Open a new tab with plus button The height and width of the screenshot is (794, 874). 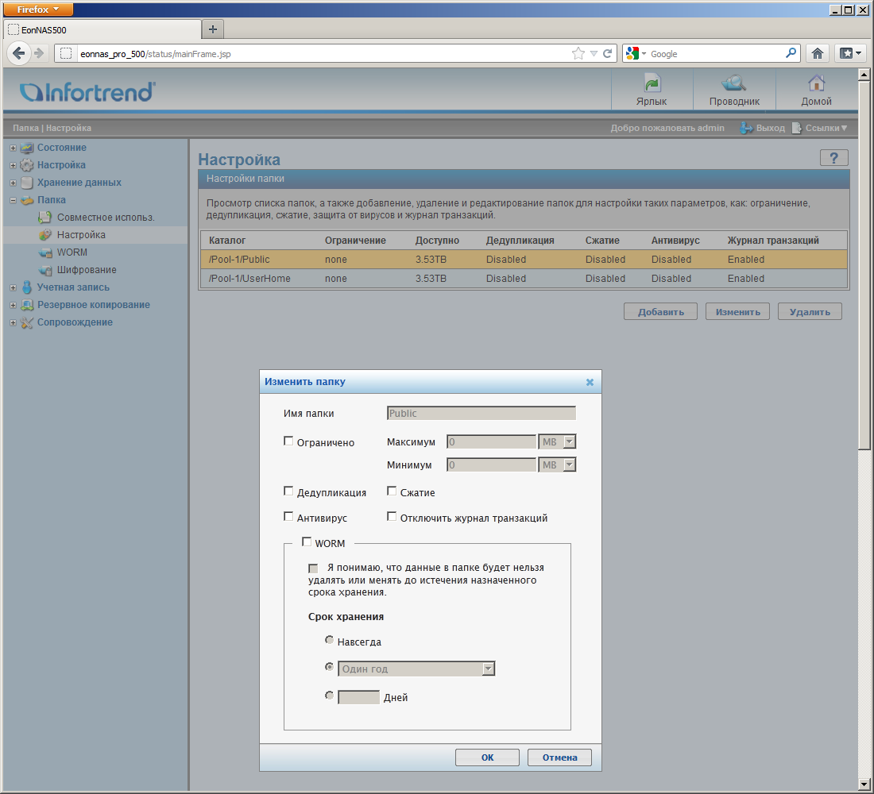click(x=212, y=29)
